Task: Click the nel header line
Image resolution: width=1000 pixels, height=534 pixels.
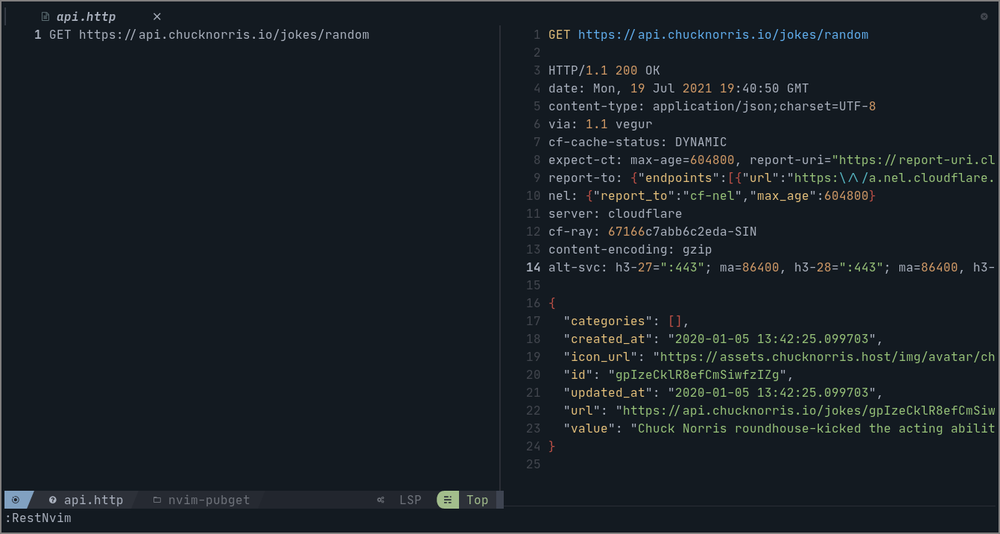Action: (x=712, y=195)
